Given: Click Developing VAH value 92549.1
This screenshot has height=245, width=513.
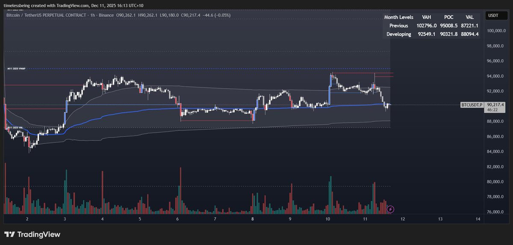Looking at the screenshot, I should (x=427, y=34).
